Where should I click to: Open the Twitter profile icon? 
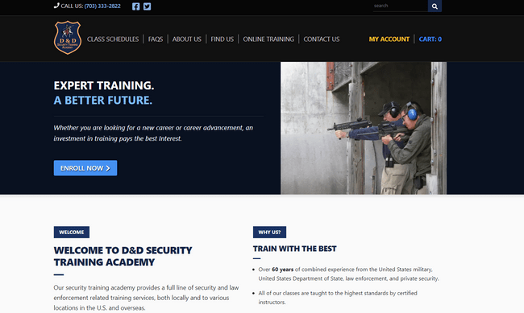tap(147, 6)
